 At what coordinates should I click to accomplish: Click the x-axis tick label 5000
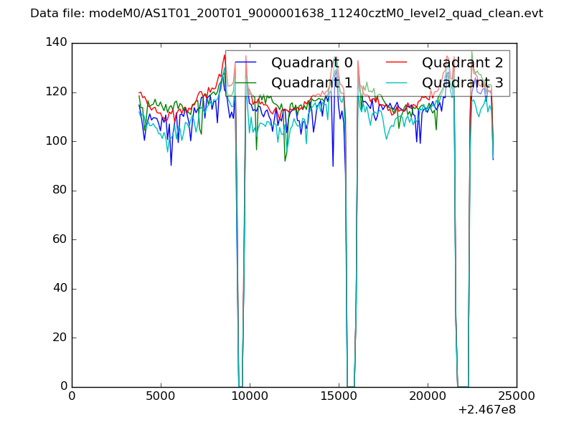pyautogui.click(x=161, y=396)
